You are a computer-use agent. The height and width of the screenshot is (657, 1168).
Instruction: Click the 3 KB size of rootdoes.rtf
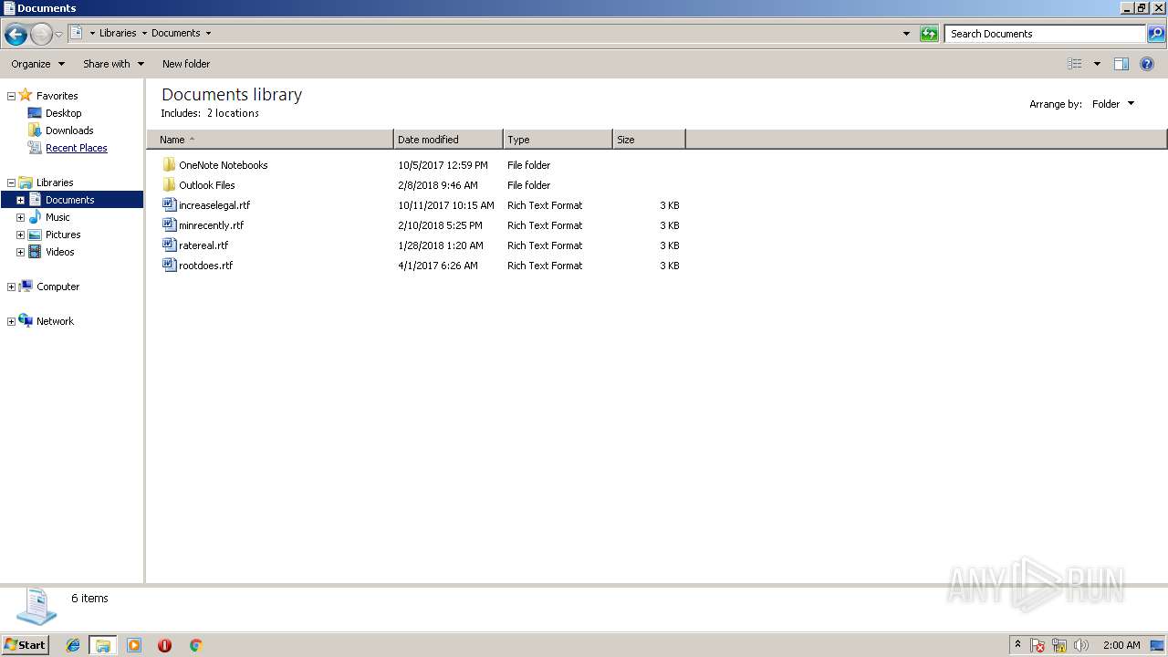[670, 266]
